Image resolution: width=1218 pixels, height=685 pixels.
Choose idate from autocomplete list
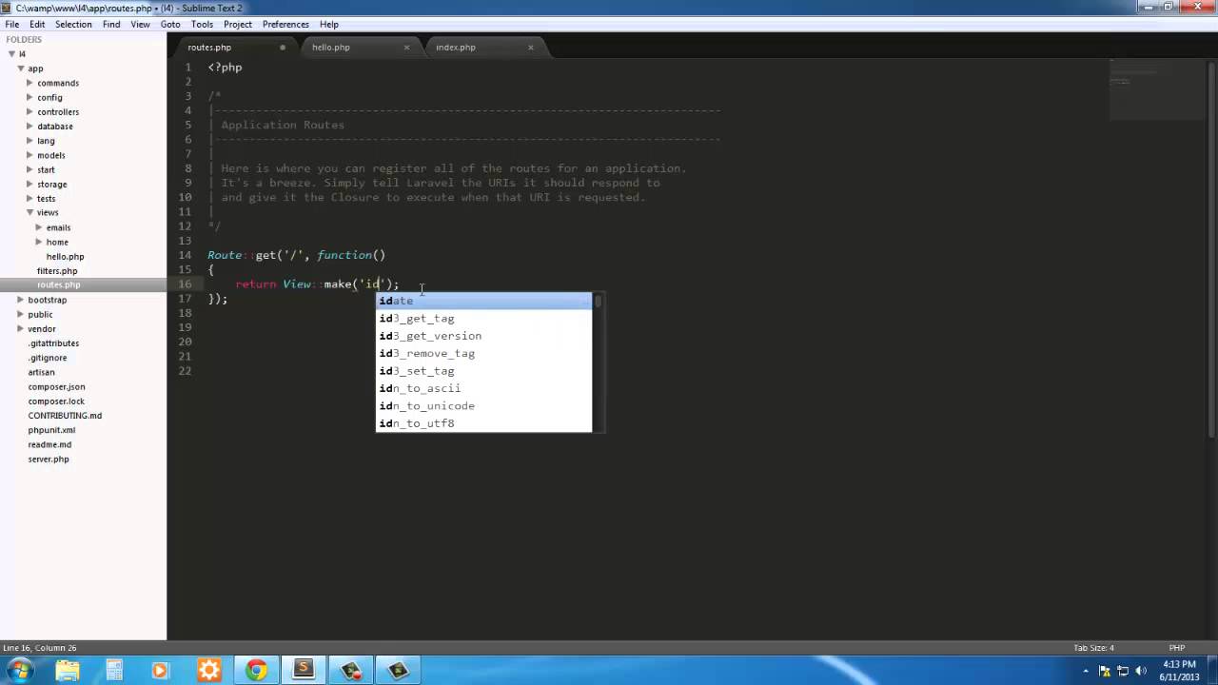(x=484, y=301)
